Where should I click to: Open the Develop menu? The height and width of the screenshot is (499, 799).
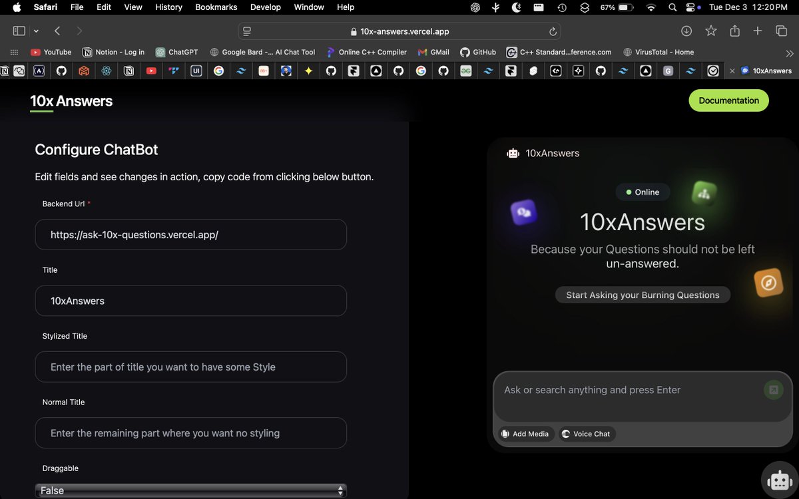266,7
